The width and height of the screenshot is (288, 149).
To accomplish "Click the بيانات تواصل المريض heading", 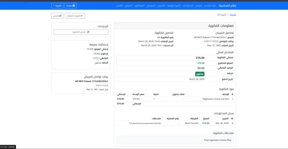I will click(x=96, y=77).
